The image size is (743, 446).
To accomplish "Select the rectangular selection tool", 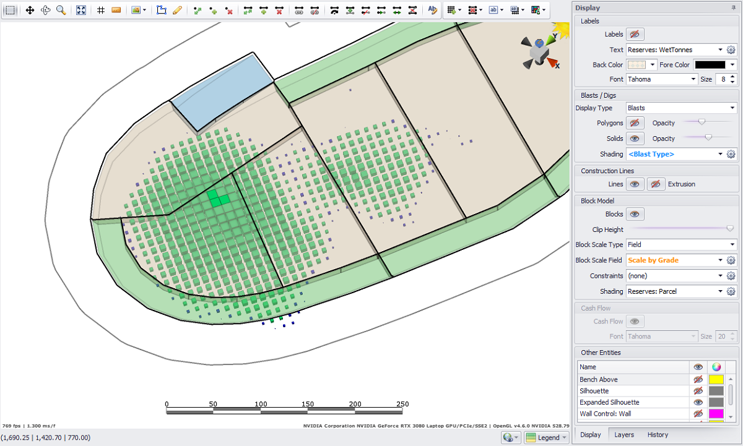I will (11, 11).
